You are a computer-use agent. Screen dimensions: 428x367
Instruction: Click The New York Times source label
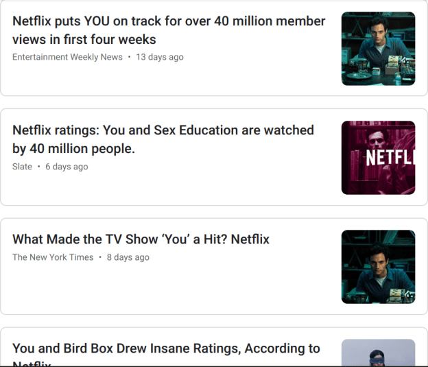pyautogui.click(x=53, y=257)
